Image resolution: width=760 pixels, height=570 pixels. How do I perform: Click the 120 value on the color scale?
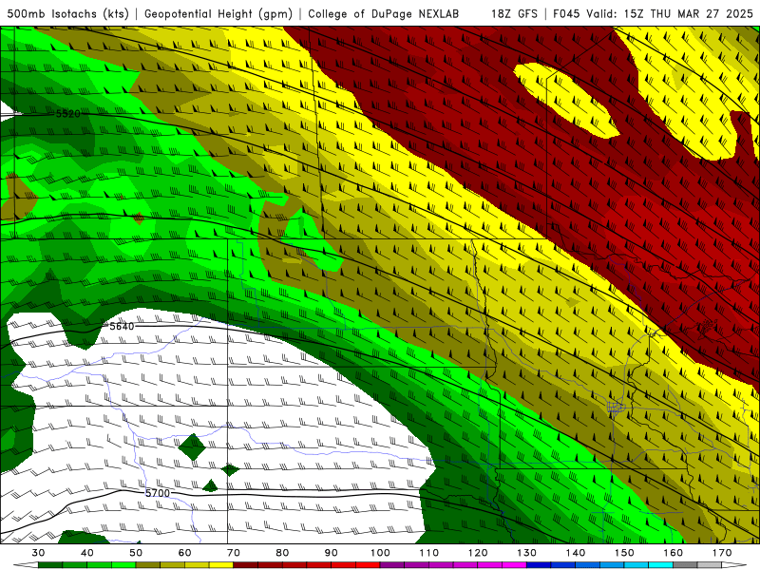tap(479, 553)
